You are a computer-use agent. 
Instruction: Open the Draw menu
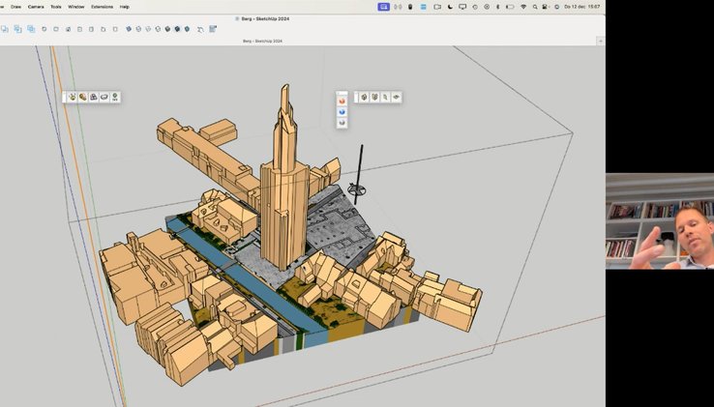(15, 7)
